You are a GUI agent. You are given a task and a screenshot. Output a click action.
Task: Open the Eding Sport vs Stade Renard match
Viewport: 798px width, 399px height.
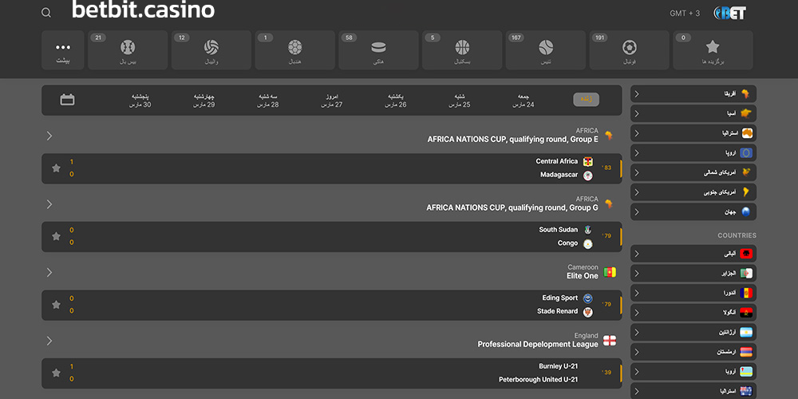[335, 305]
